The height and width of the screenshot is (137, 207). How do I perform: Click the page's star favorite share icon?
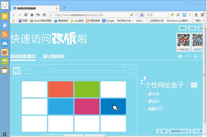pos(195,56)
